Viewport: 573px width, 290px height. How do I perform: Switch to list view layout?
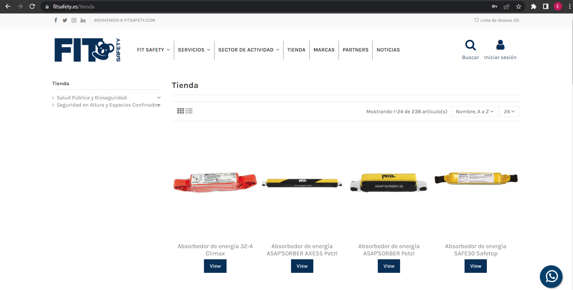click(x=189, y=111)
